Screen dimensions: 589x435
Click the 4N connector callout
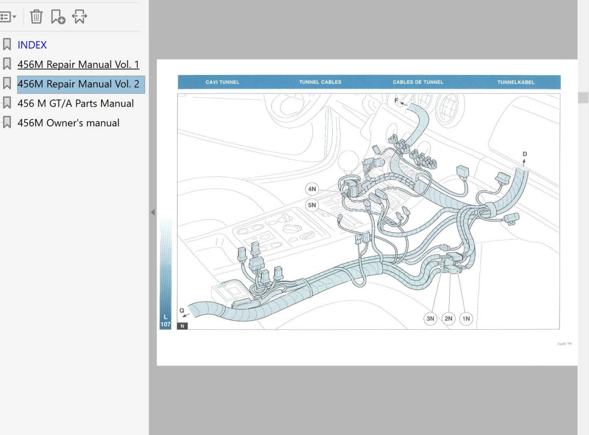point(312,189)
